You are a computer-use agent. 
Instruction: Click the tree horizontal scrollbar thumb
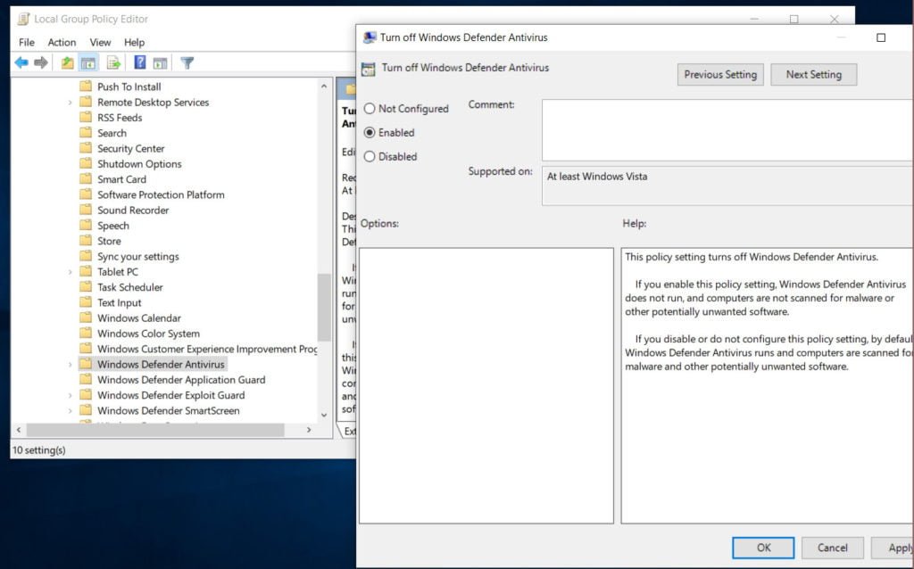pyautogui.click(x=155, y=430)
